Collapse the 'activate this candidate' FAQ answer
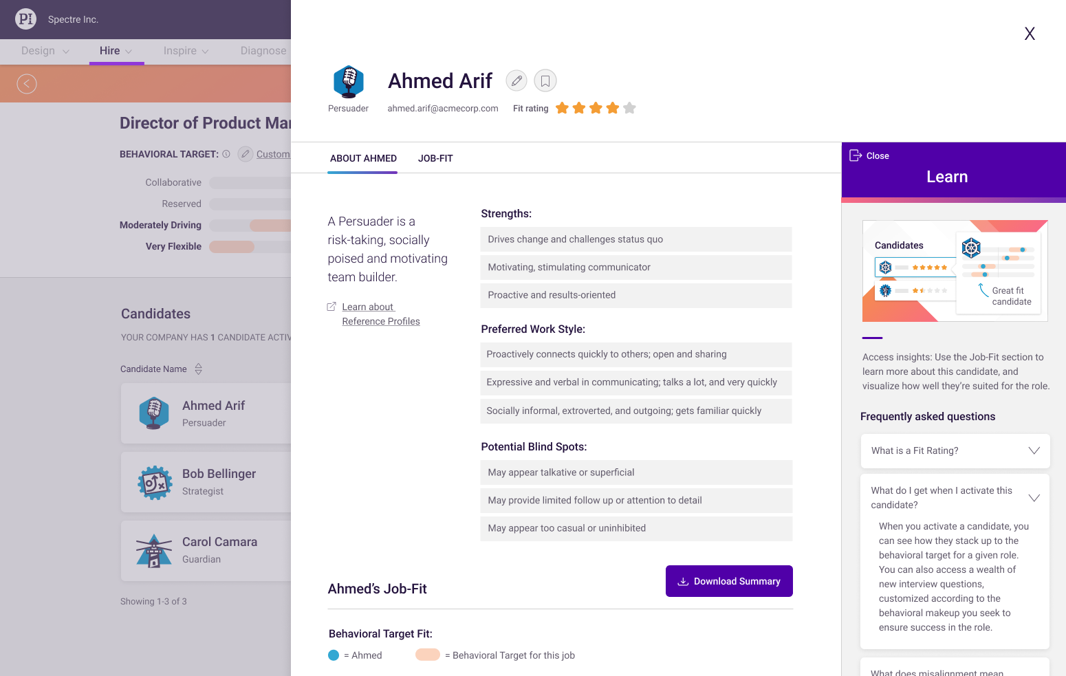 click(x=1033, y=498)
